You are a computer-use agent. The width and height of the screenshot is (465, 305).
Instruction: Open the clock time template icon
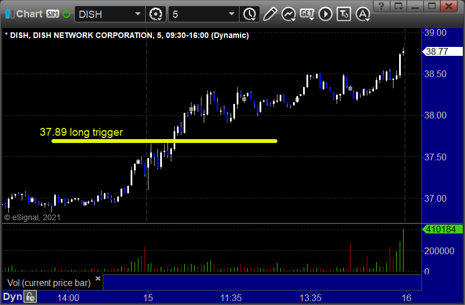(250, 14)
